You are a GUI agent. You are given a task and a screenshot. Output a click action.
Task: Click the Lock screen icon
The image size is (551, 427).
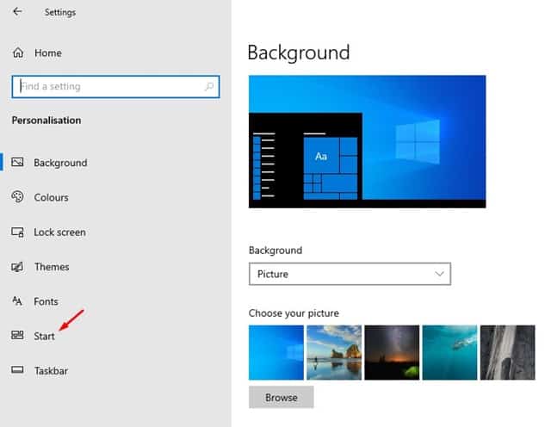pos(17,232)
